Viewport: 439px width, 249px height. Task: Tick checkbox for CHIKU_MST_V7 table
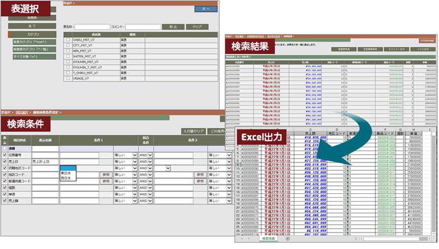click(x=68, y=40)
